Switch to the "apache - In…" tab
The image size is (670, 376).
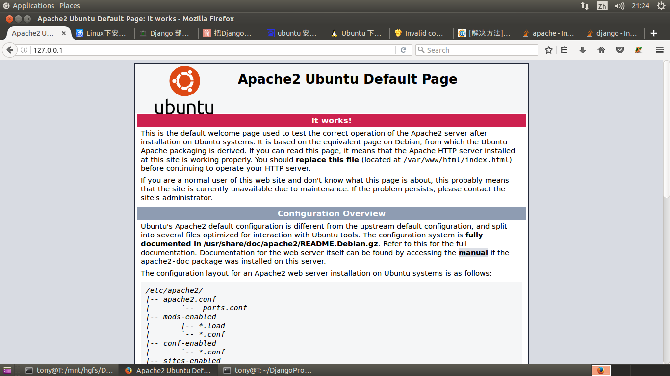pos(548,33)
